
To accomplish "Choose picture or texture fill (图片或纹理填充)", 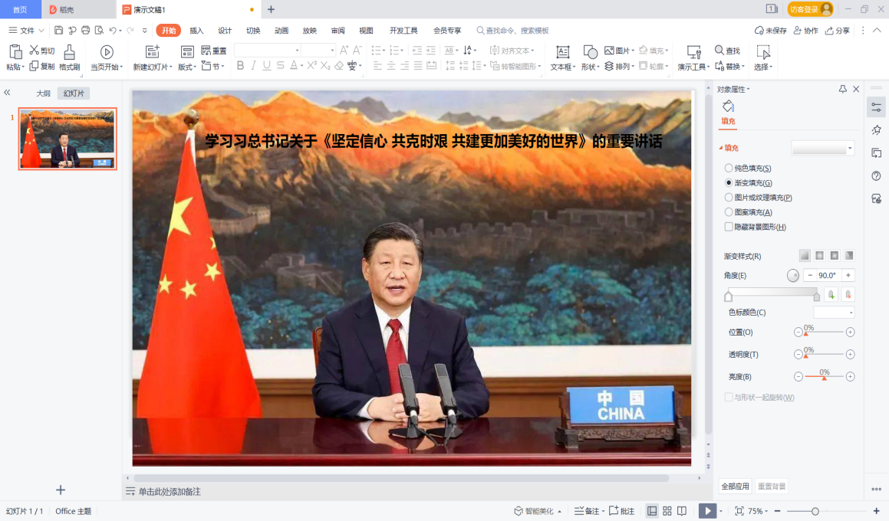I will pos(729,198).
